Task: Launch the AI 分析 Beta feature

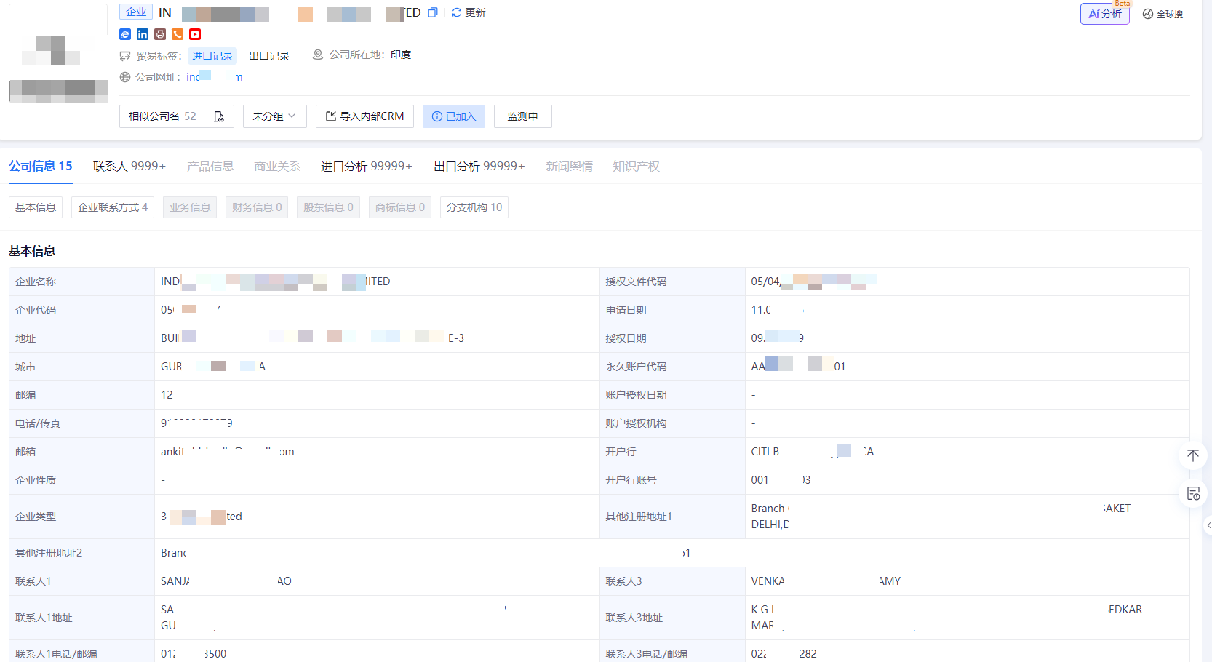Action: [x=1104, y=14]
